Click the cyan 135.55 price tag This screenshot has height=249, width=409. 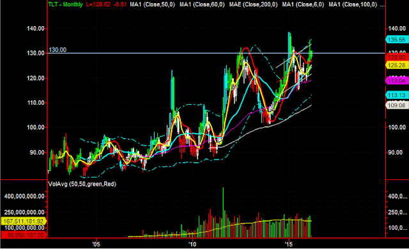pyautogui.click(x=397, y=40)
